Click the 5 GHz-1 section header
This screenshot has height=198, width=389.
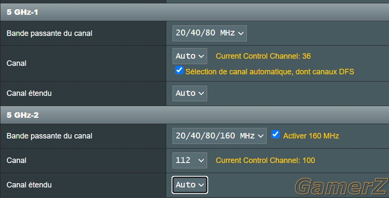pyautogui.click(x=194, y=12)
